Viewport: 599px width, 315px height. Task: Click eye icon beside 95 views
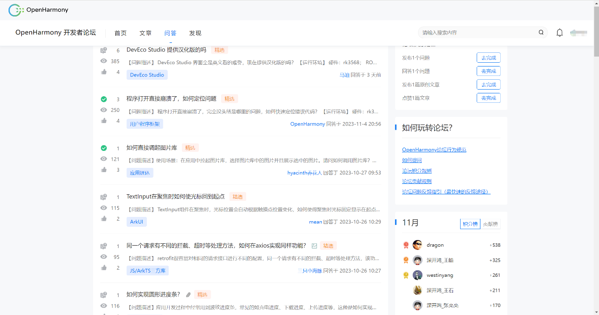click(x=103, y=257)
